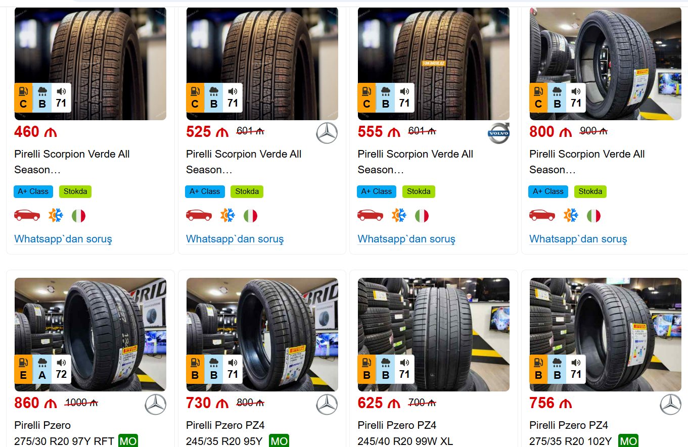
Task: Click the Mercedes logo beside the 860 ₼ price
Action: coord(155,405)
